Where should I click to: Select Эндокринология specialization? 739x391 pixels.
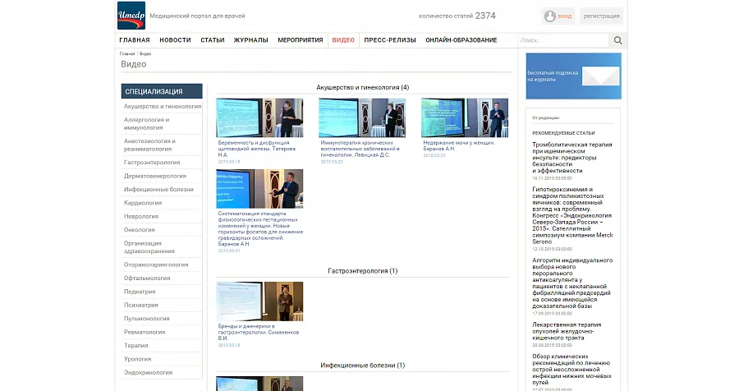point(148,373)
